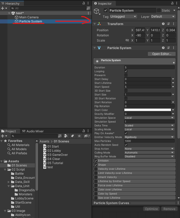Open Project search-by-type filter icon
The height and width of the screenshot is (218, 180).
click(66, 136)
